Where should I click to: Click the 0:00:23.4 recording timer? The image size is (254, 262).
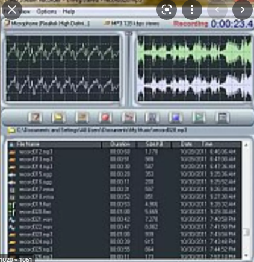[x=232, y=24]
